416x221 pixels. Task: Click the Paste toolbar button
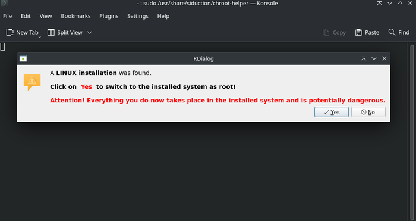point(367,32)
